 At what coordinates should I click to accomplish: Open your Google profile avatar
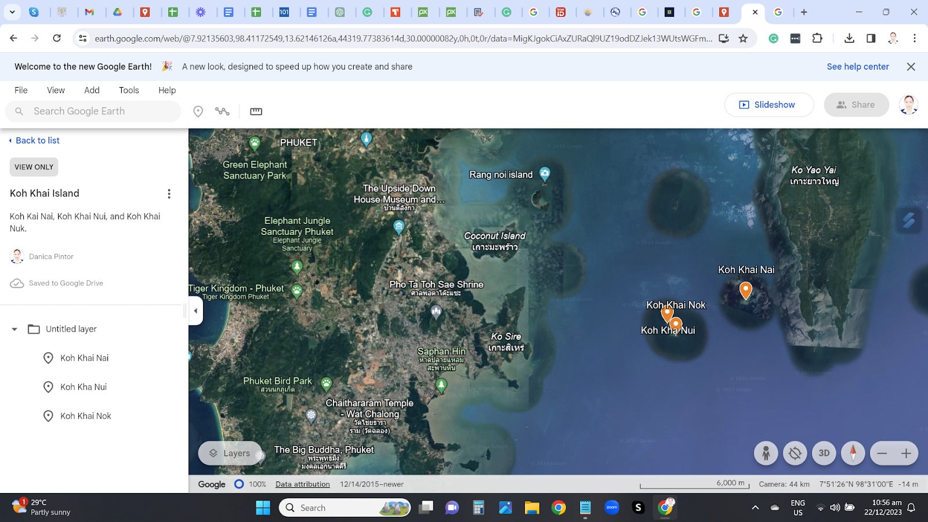908,104
